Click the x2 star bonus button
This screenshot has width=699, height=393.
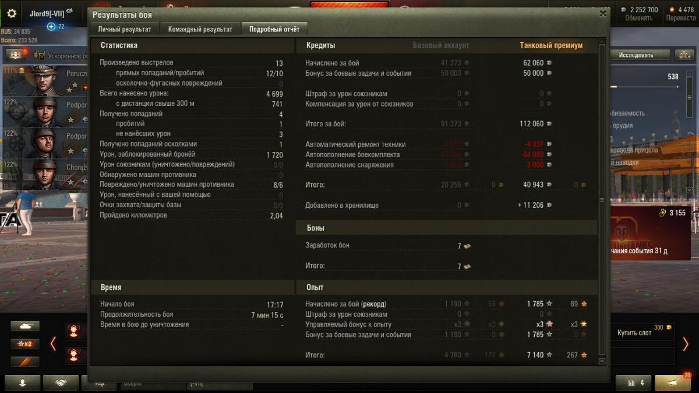pos(25,344)
